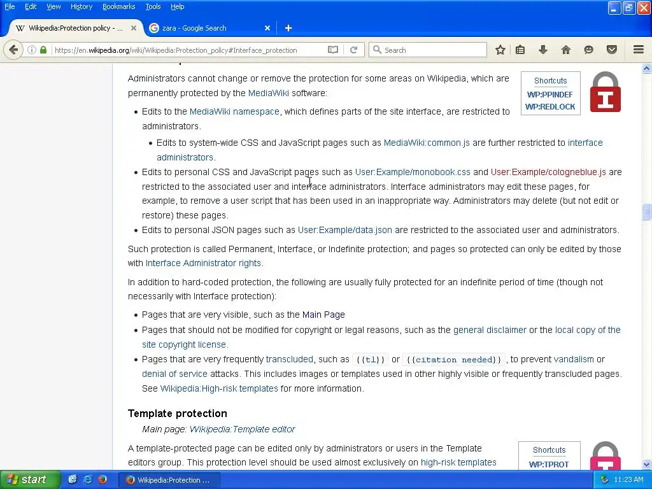Open the File menu
This screenshot has height=489, width=652.
[x=10, y=6]
